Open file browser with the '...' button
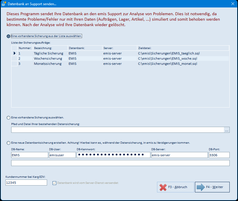The height and width of the screenshot is (201, 238). (x=227, y=130)
